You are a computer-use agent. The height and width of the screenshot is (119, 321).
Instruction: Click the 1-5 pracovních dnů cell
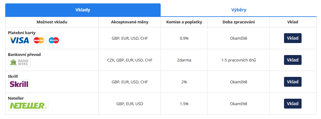[238, 60]
